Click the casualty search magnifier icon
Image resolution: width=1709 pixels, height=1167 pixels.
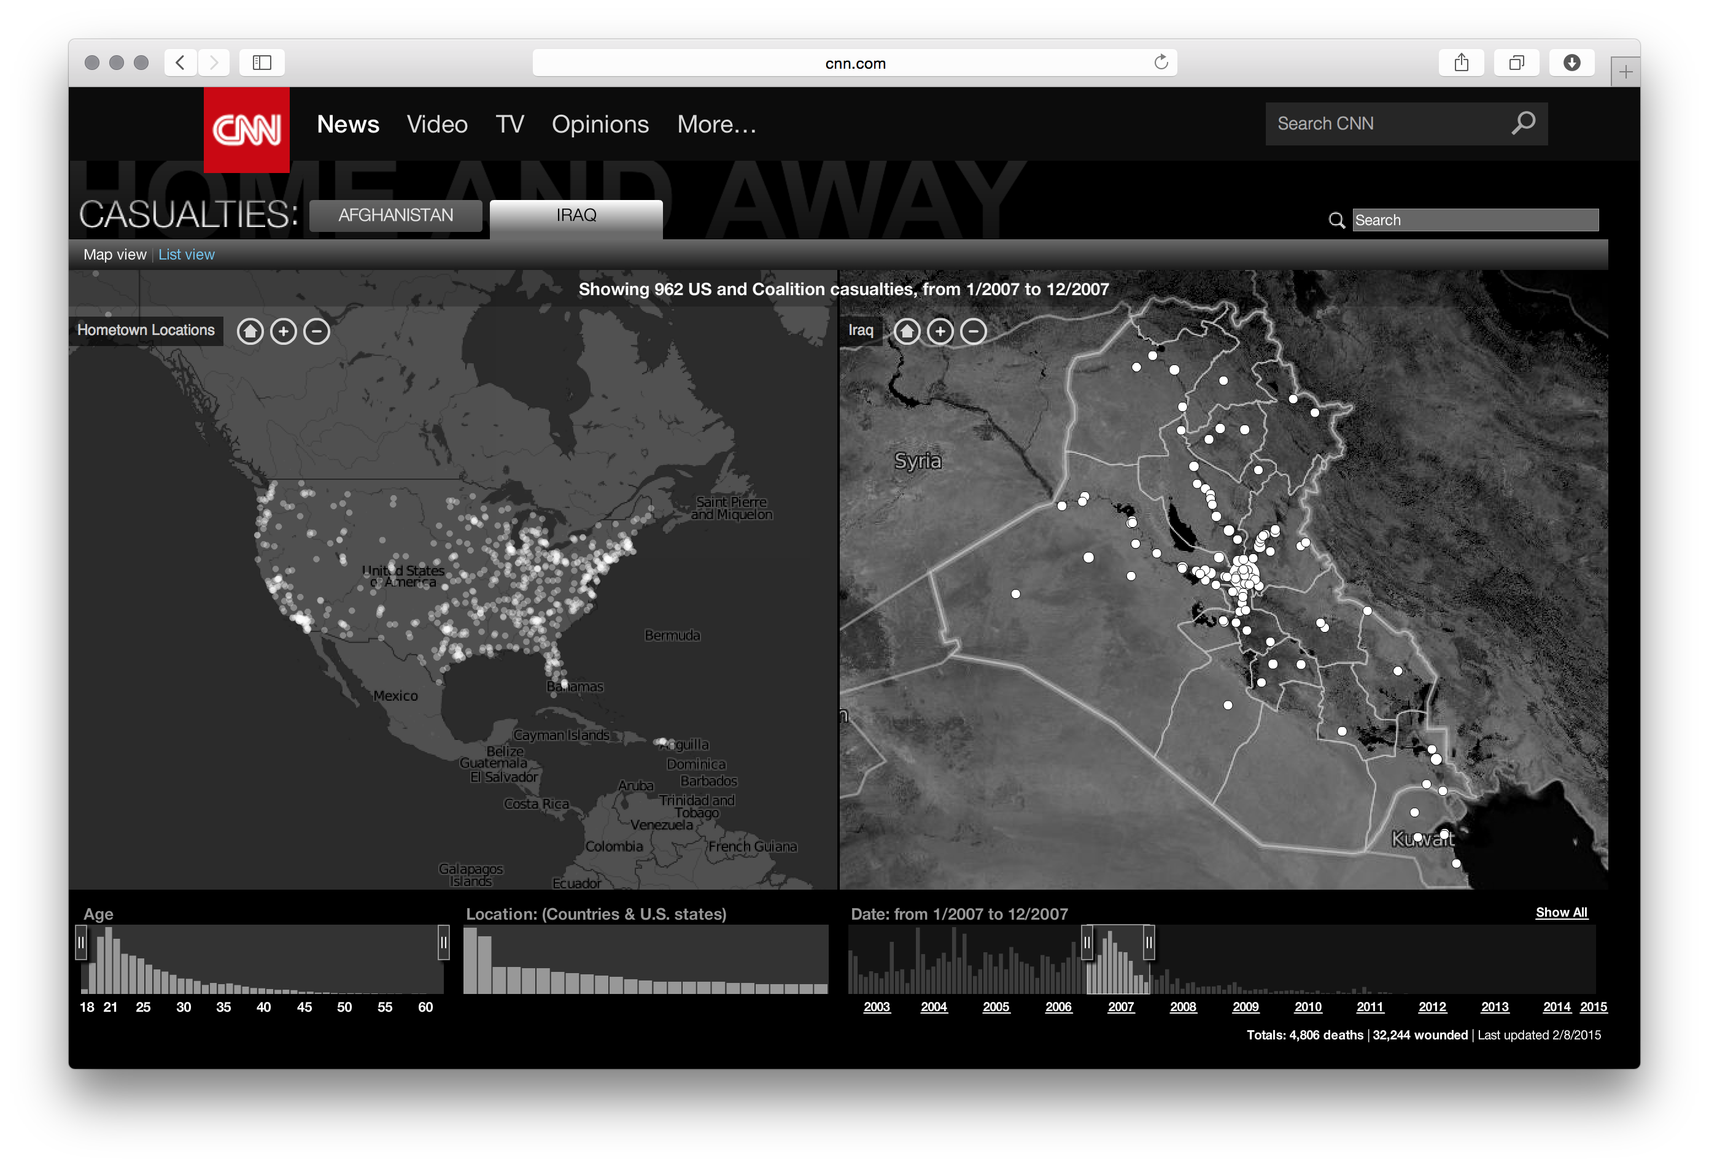(x=1337, y=220)
